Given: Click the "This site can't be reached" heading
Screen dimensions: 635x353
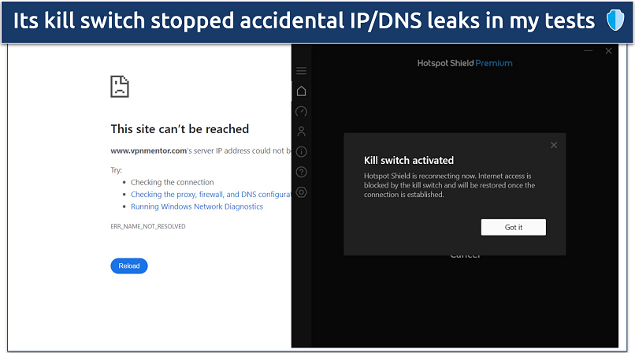Looking at the screenshot, I should (180, 129).
